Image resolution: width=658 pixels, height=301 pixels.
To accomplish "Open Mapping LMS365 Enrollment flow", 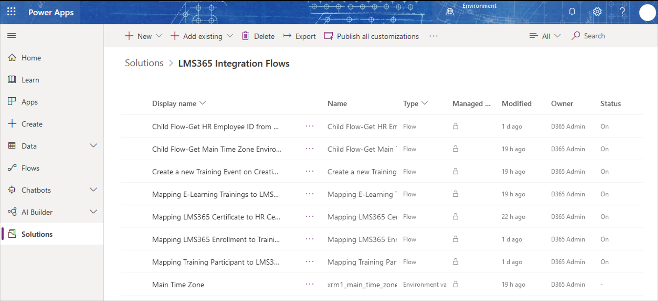I will click(216, 239).
